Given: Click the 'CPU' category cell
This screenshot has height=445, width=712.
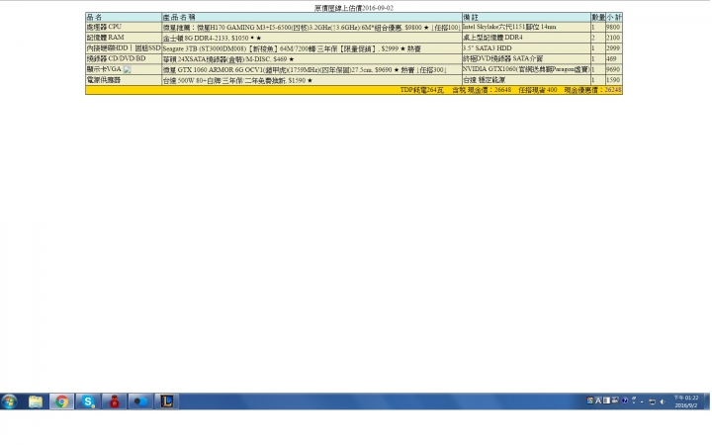Looking at the screenshot, I should pos(124,27).
